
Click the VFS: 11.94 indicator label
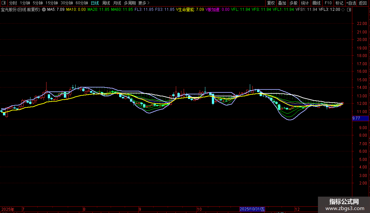(x=261, y=10)
